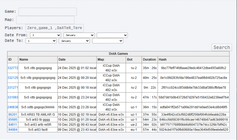Click bot 'eu-1' cell
The height and width of the screenshot is (140, 237).
click(134, 130)
